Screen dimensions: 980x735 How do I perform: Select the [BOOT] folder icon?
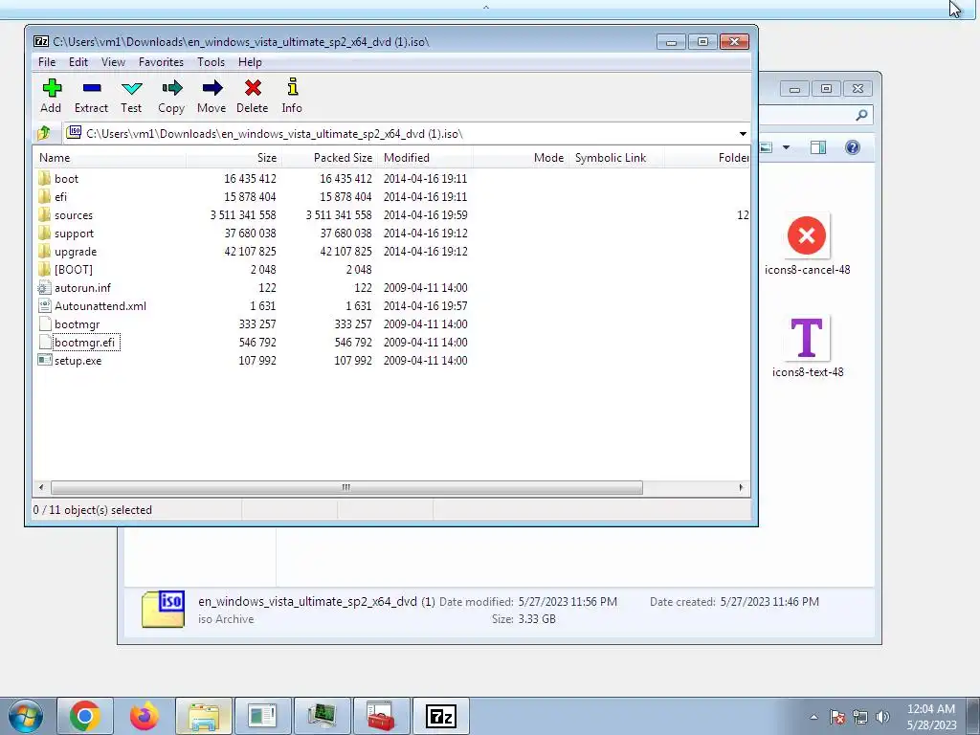44,269
